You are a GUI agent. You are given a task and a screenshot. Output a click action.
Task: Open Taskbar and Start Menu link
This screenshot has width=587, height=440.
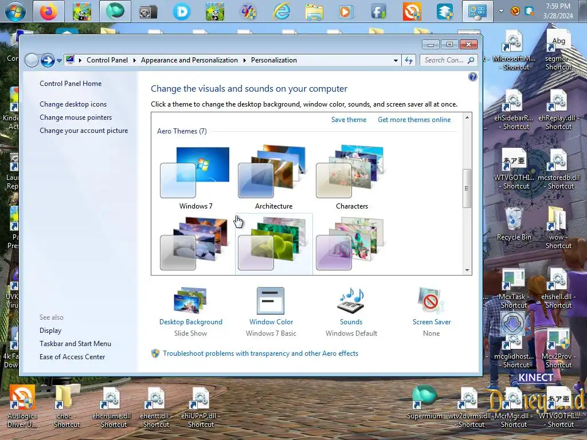click(x=75, y=344)
